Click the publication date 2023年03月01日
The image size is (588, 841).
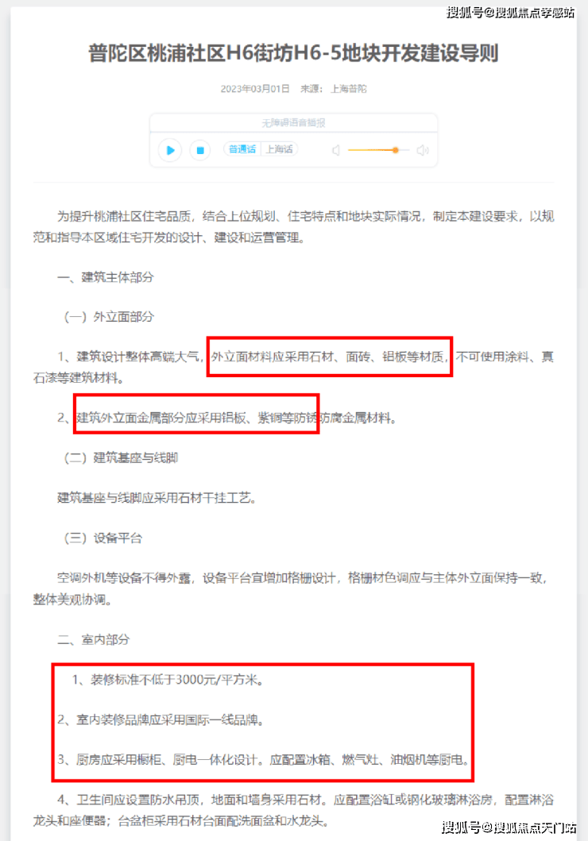255,88
